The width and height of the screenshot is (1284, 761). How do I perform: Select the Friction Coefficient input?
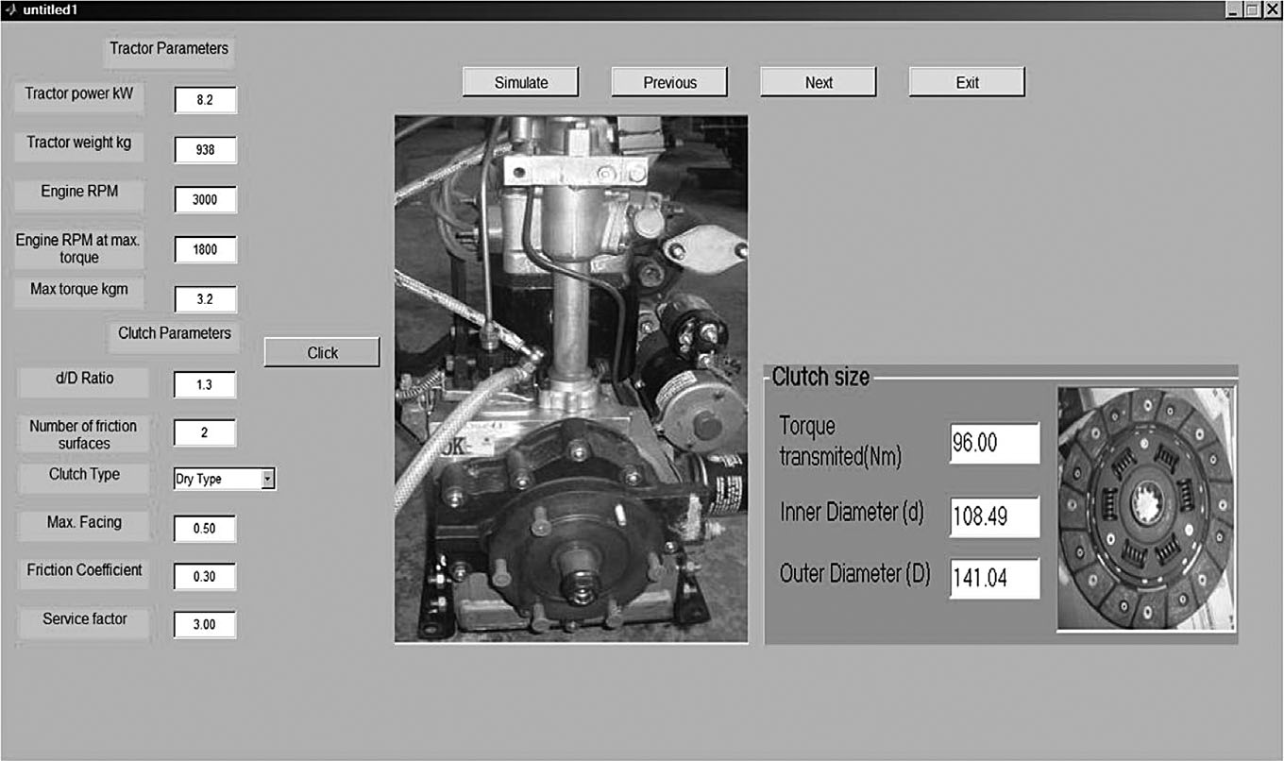[x=205, y=577]
